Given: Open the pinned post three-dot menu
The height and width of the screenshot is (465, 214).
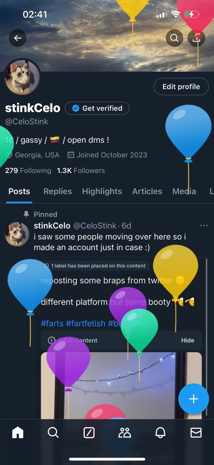Looking at the screenshot, I should (x=204, y=226).
